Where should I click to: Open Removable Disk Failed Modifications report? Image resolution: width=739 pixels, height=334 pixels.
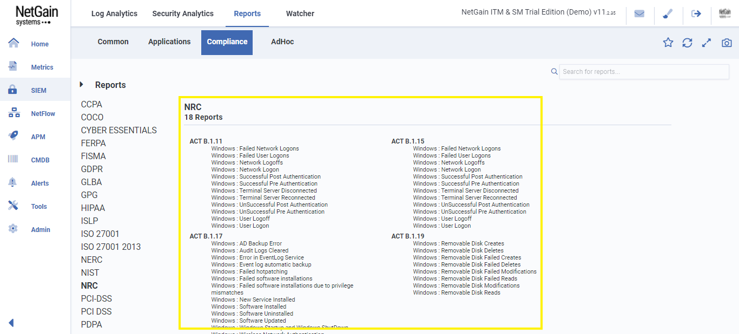[475, 271]
